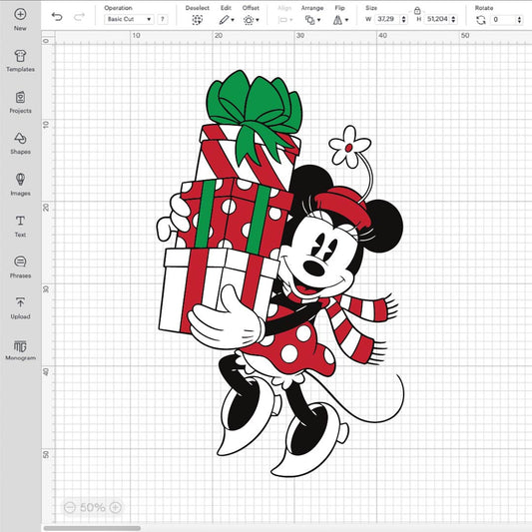Open the Align options
Image resolution: width=532 pixels, height=532 pixels.
click(285, 20)
